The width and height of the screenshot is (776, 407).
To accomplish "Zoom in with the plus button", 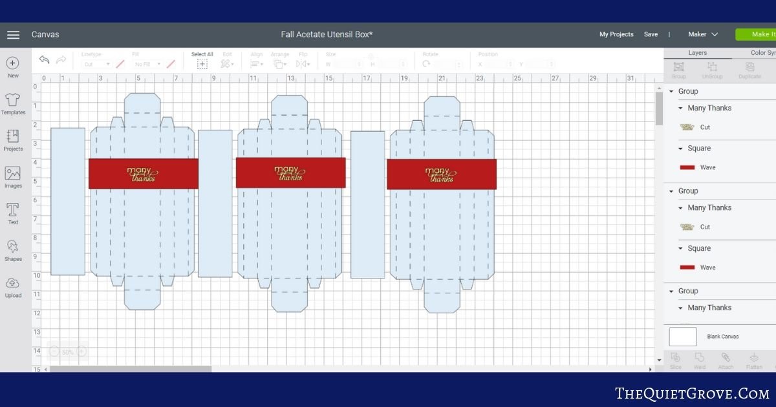I will pyautogui.click(x=81, y=352).
